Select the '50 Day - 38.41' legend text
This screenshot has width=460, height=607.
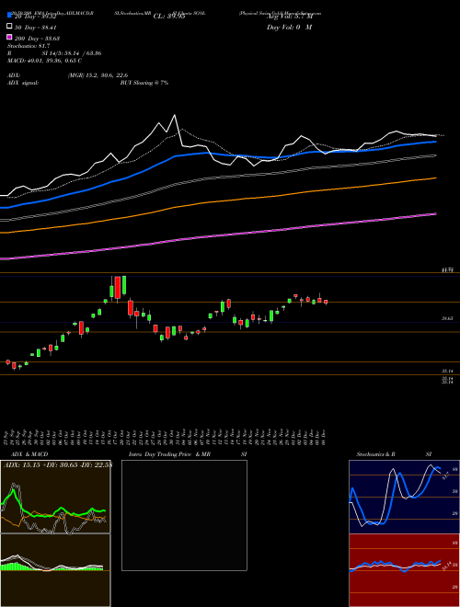click(36, 28)
